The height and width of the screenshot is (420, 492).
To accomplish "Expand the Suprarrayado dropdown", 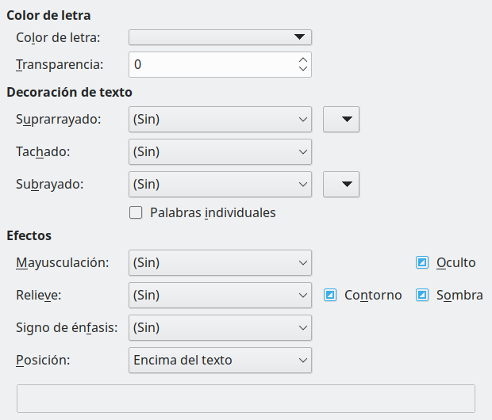I will point(220,120).
